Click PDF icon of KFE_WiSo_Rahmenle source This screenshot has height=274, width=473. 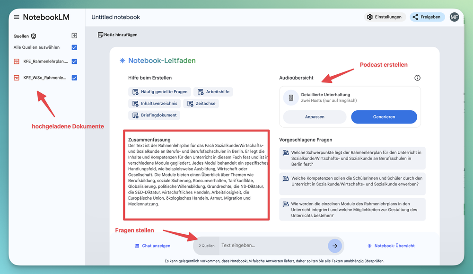[x=17, y=78]
